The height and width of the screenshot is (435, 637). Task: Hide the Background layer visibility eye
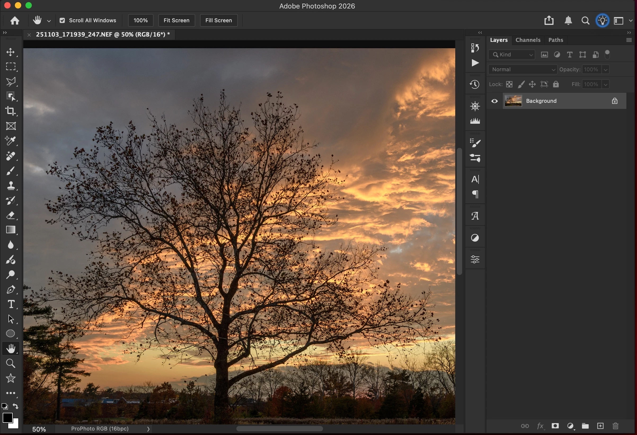[494, 101]
